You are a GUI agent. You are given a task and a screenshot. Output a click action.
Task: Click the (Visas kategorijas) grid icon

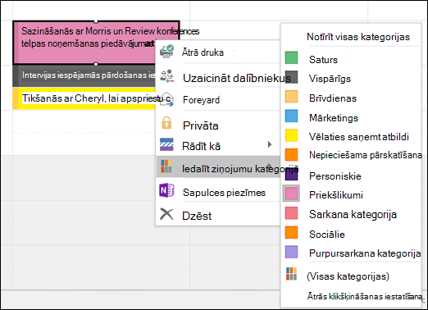291,274
